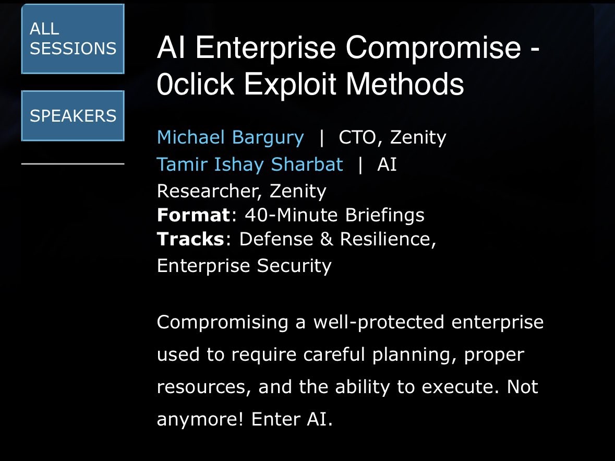Click 'resources, and the ability to execute' line

pyautogui.click(x=328, y=387)
